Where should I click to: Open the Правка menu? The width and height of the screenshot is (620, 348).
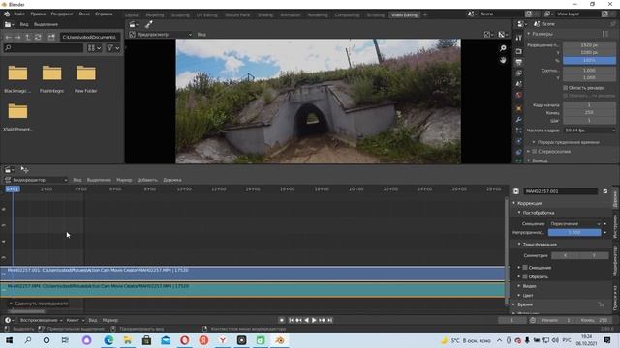click(38, 14)
